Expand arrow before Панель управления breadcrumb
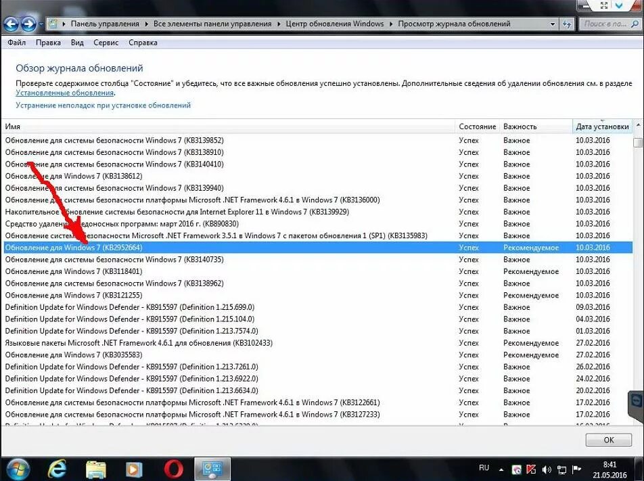This screenshot has height=481, width=644. click(64, 24)
